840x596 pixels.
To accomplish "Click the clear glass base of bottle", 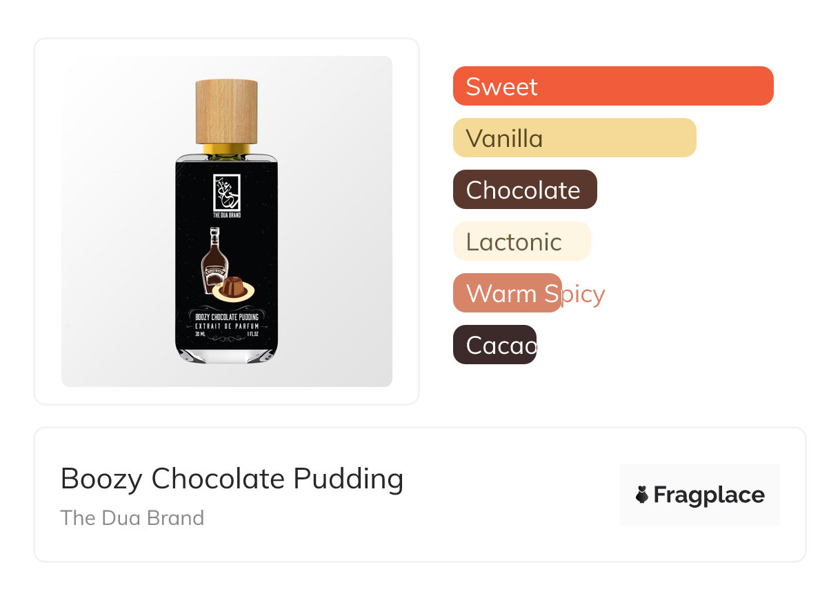I will click(x=226, y=355).
